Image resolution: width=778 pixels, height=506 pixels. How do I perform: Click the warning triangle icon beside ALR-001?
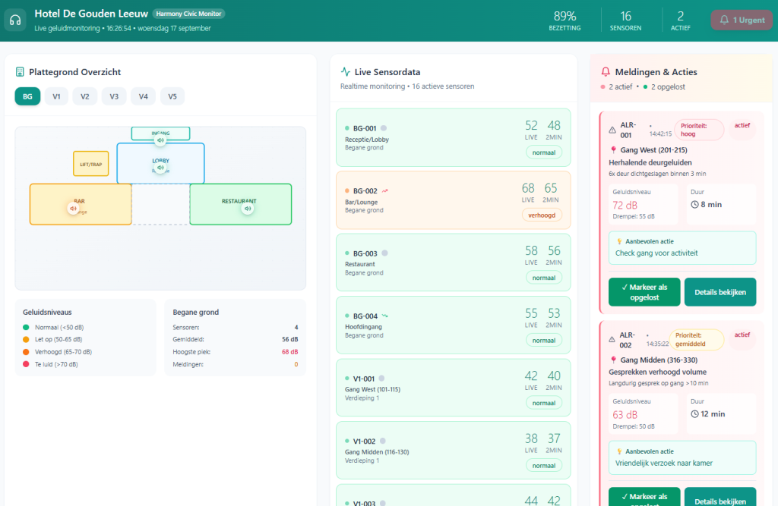click(612, 129)
